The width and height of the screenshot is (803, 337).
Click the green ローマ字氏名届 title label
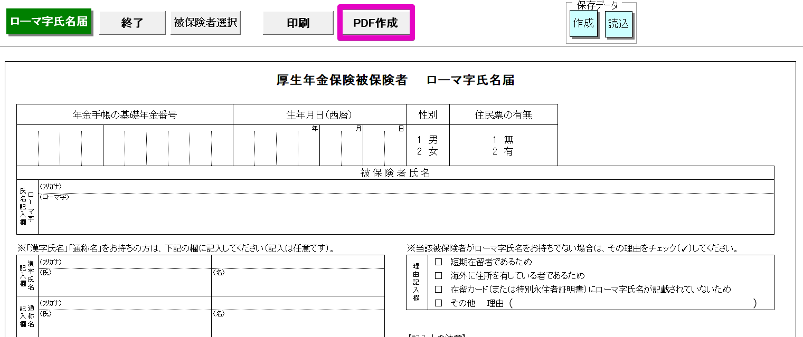click(x=49, y=22)
